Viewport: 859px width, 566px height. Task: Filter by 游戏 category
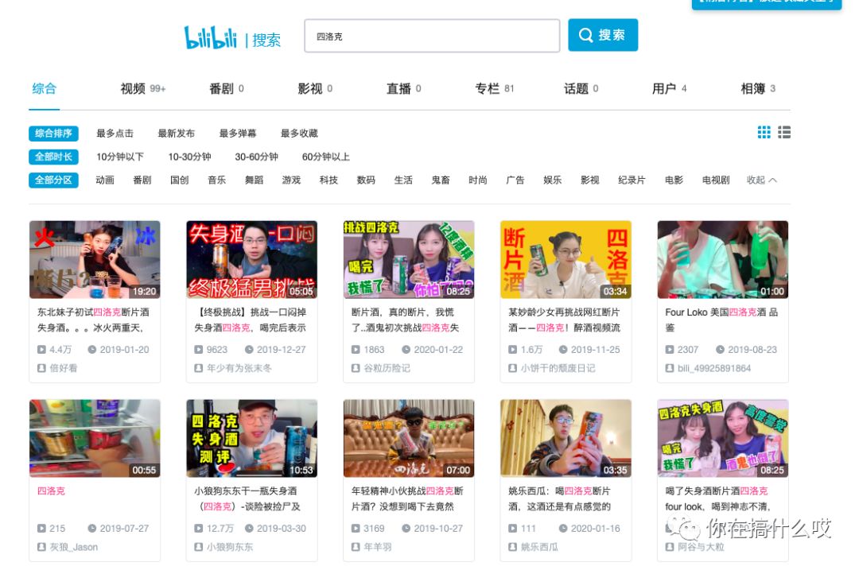click(x=291, y=180)
